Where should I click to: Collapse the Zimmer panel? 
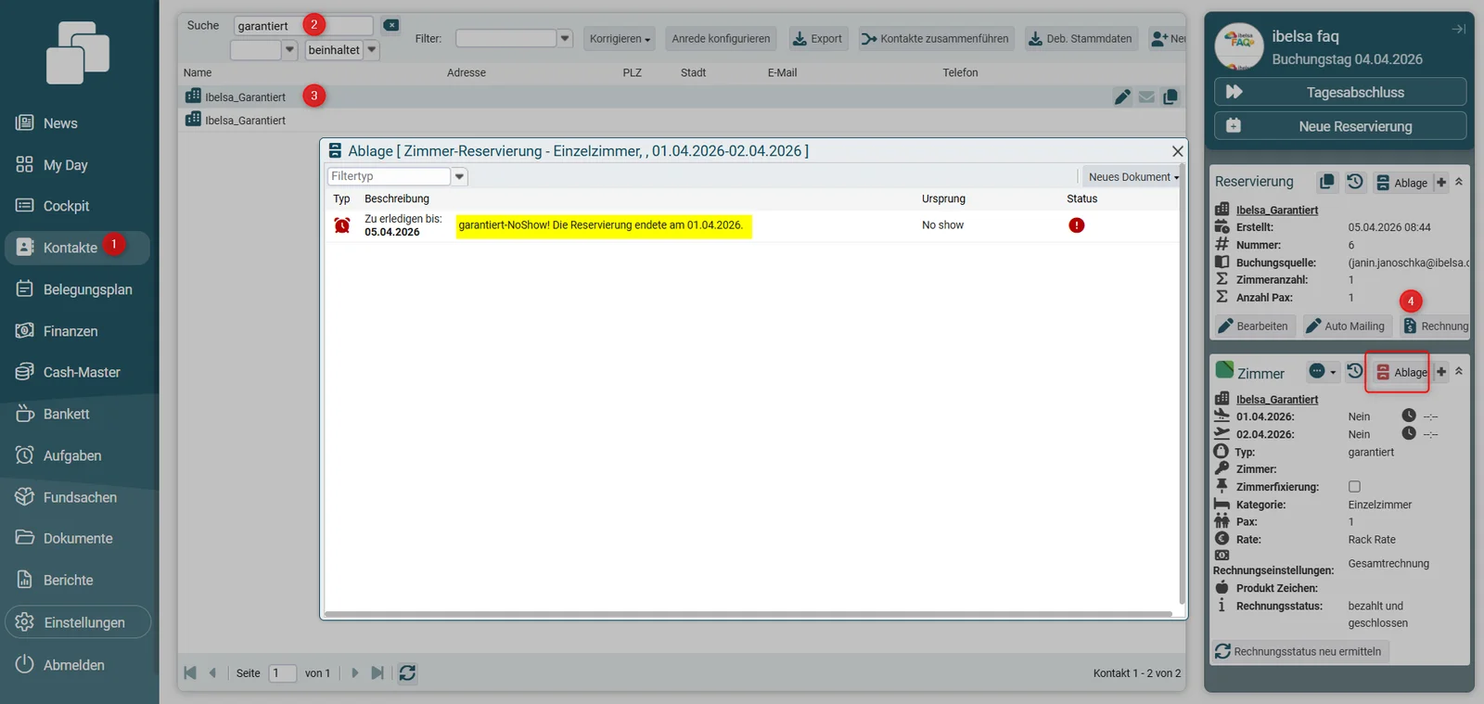tap(1459, 371)
